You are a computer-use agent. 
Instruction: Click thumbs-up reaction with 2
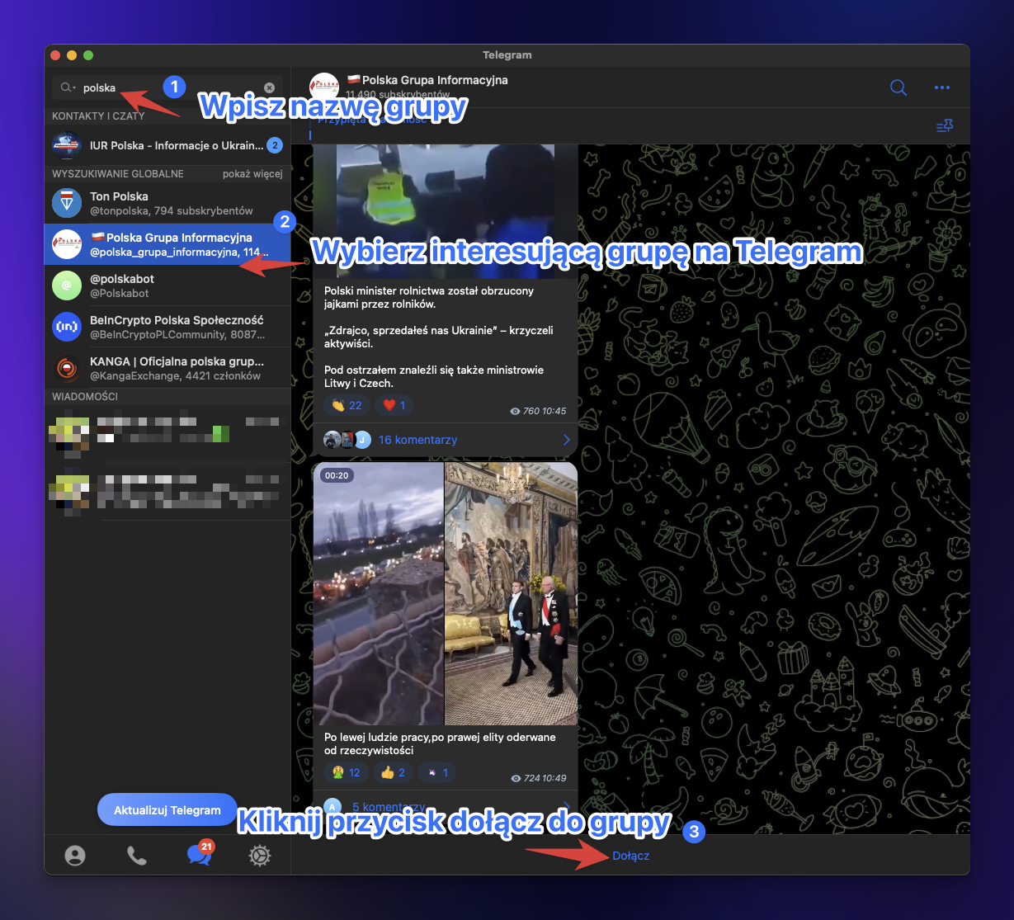pyautogui.click(x=394, y=772)
